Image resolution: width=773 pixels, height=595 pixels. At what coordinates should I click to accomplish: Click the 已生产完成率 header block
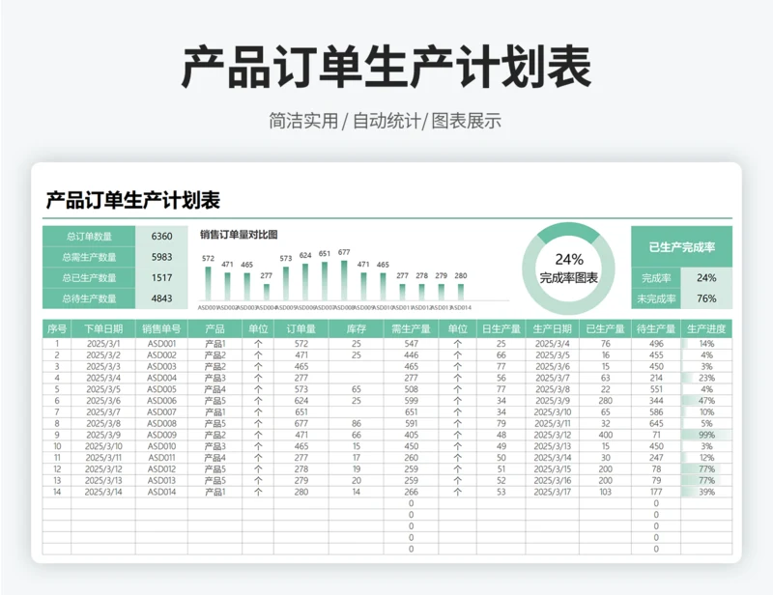(x=682, y=247)
